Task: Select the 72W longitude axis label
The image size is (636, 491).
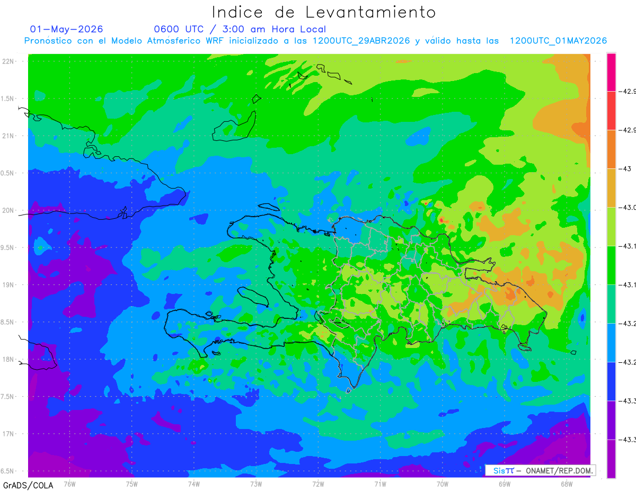Action: [x=318, y=484]
